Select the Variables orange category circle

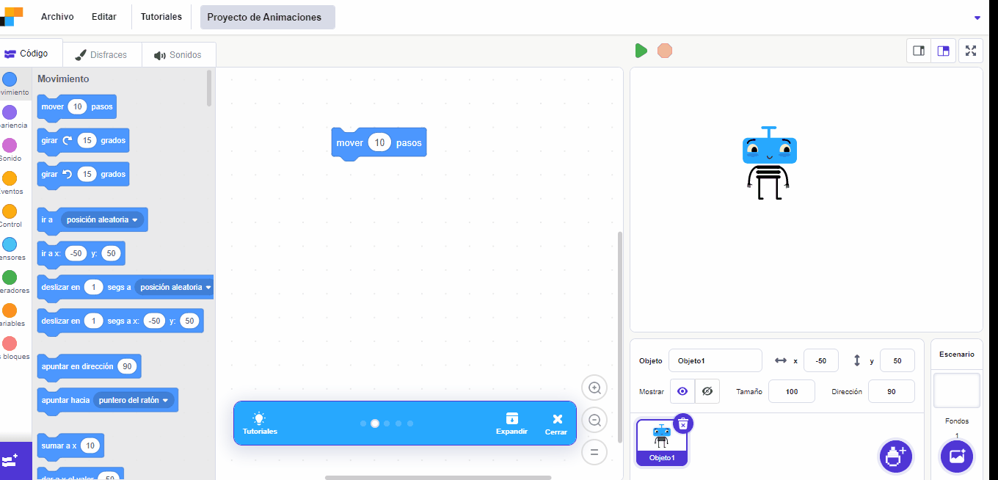[10, 310]
